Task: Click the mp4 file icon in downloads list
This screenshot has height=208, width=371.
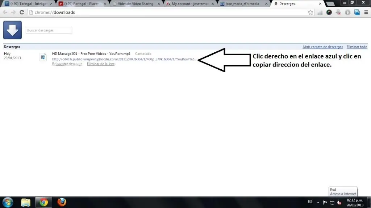Action: (x=43, y=57)
